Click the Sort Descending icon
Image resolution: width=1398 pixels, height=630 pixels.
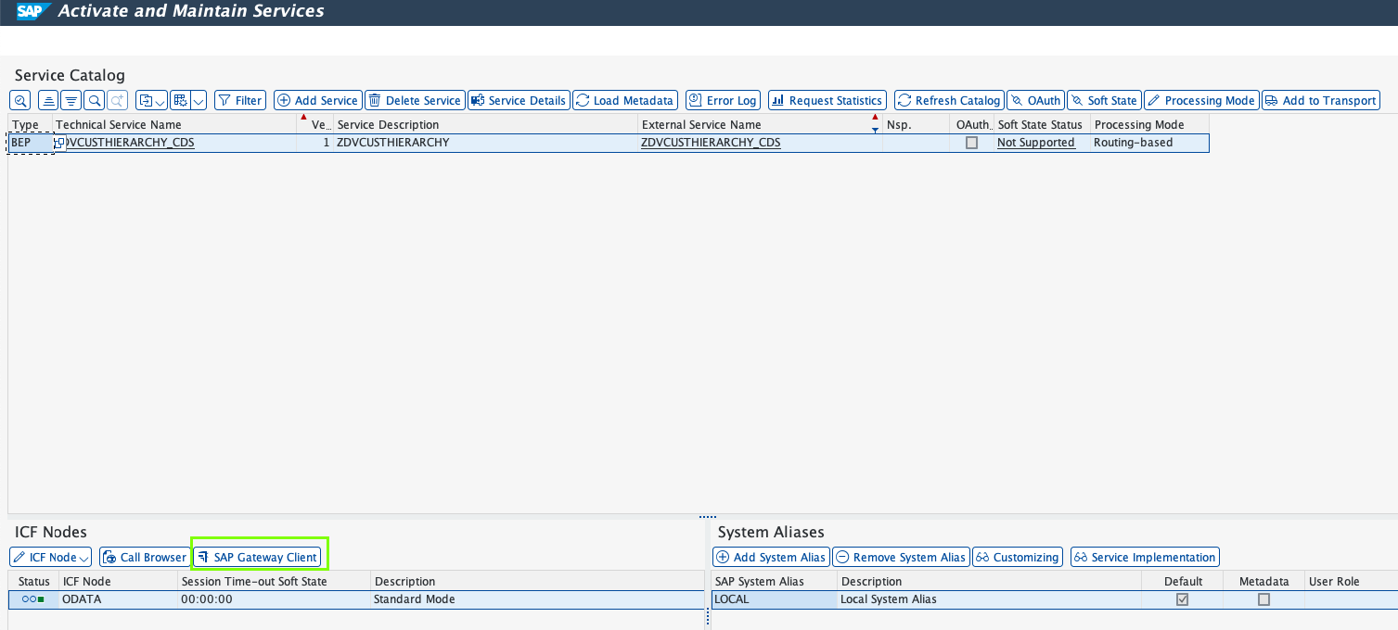click(x=71, y=100)
